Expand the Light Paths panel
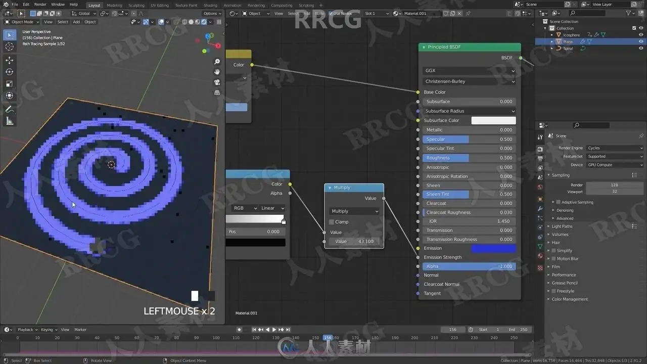Image resolution: width=647 pixels, height=364 pixels. (562, 226)
